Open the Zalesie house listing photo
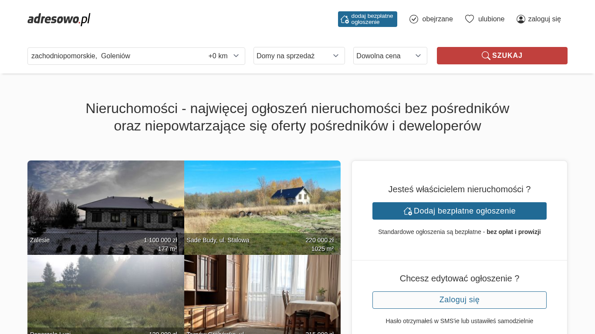Image resolution: width=595 pixels, height=334 pixels. pyautogui.click(x=106, y=204)
